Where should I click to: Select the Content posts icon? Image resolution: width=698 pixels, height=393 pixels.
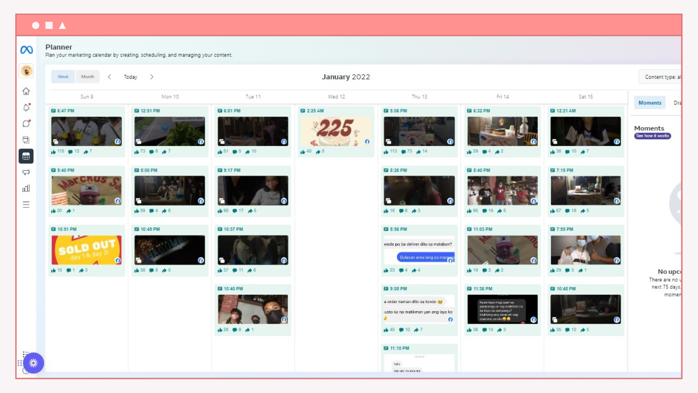click(26, 140)
